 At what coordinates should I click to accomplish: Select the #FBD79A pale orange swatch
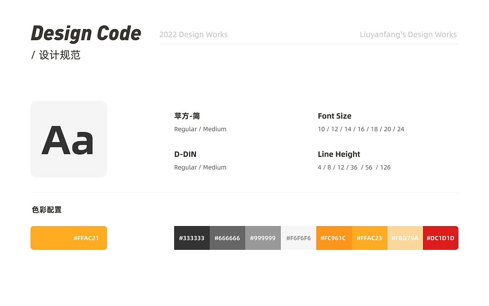pyautogui.click(x=405, y=238)
